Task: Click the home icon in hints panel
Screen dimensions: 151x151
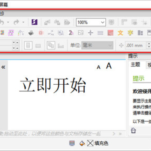Action: point(134,130)
